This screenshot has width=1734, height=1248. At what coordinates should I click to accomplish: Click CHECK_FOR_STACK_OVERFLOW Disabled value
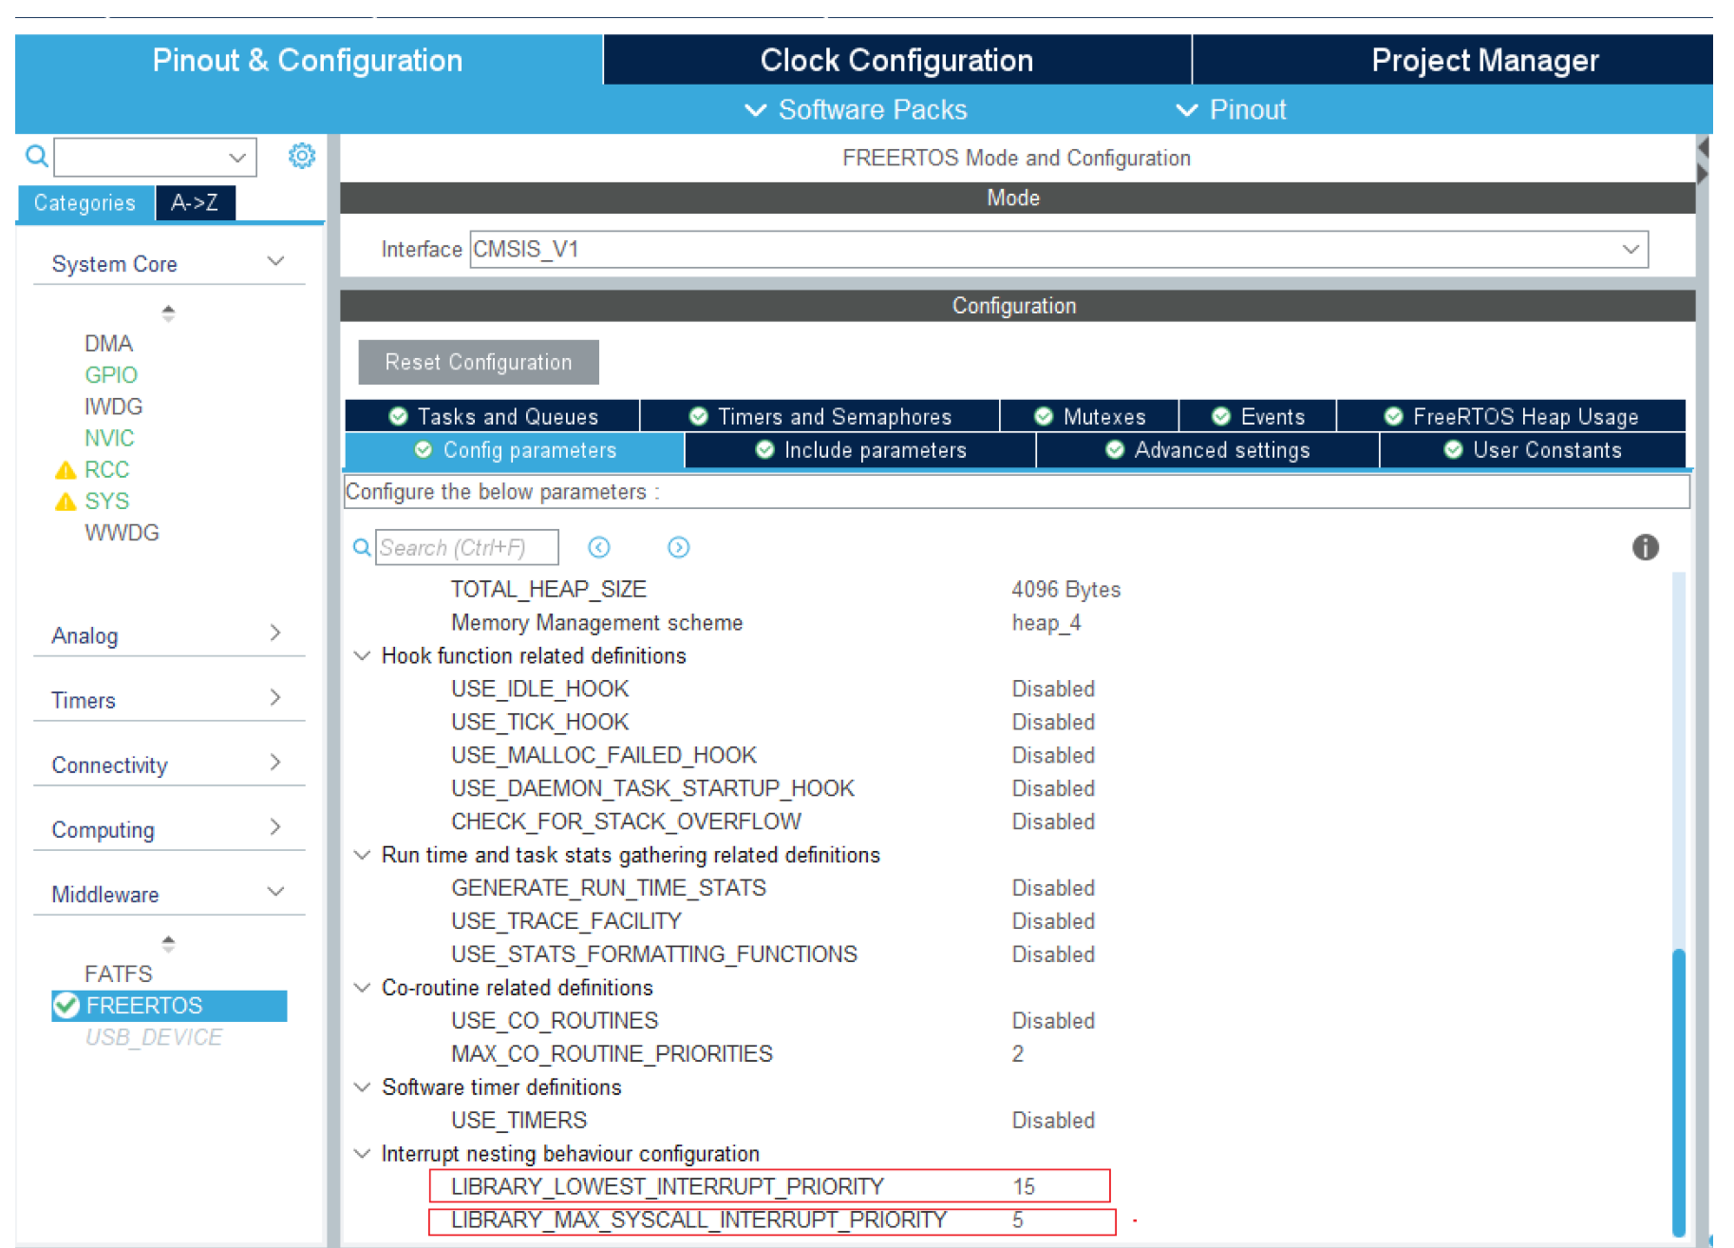tap(1053, 822)
